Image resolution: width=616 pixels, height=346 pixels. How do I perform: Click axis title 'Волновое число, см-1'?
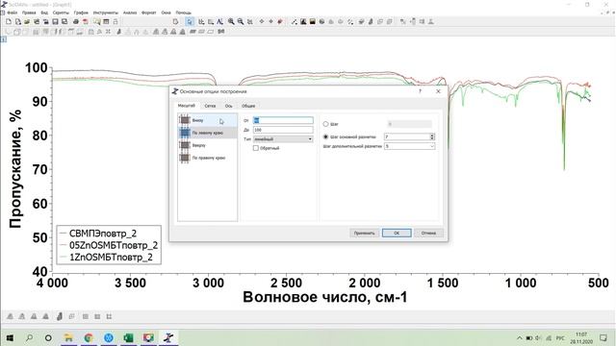325,297
